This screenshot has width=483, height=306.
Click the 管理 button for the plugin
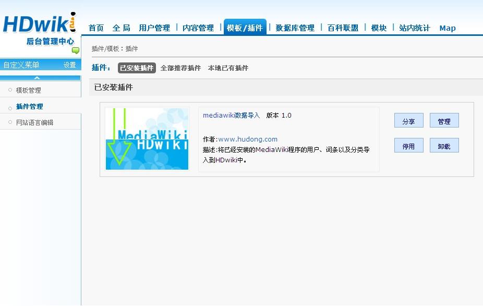pyautogui.click(x=444, y=120)
